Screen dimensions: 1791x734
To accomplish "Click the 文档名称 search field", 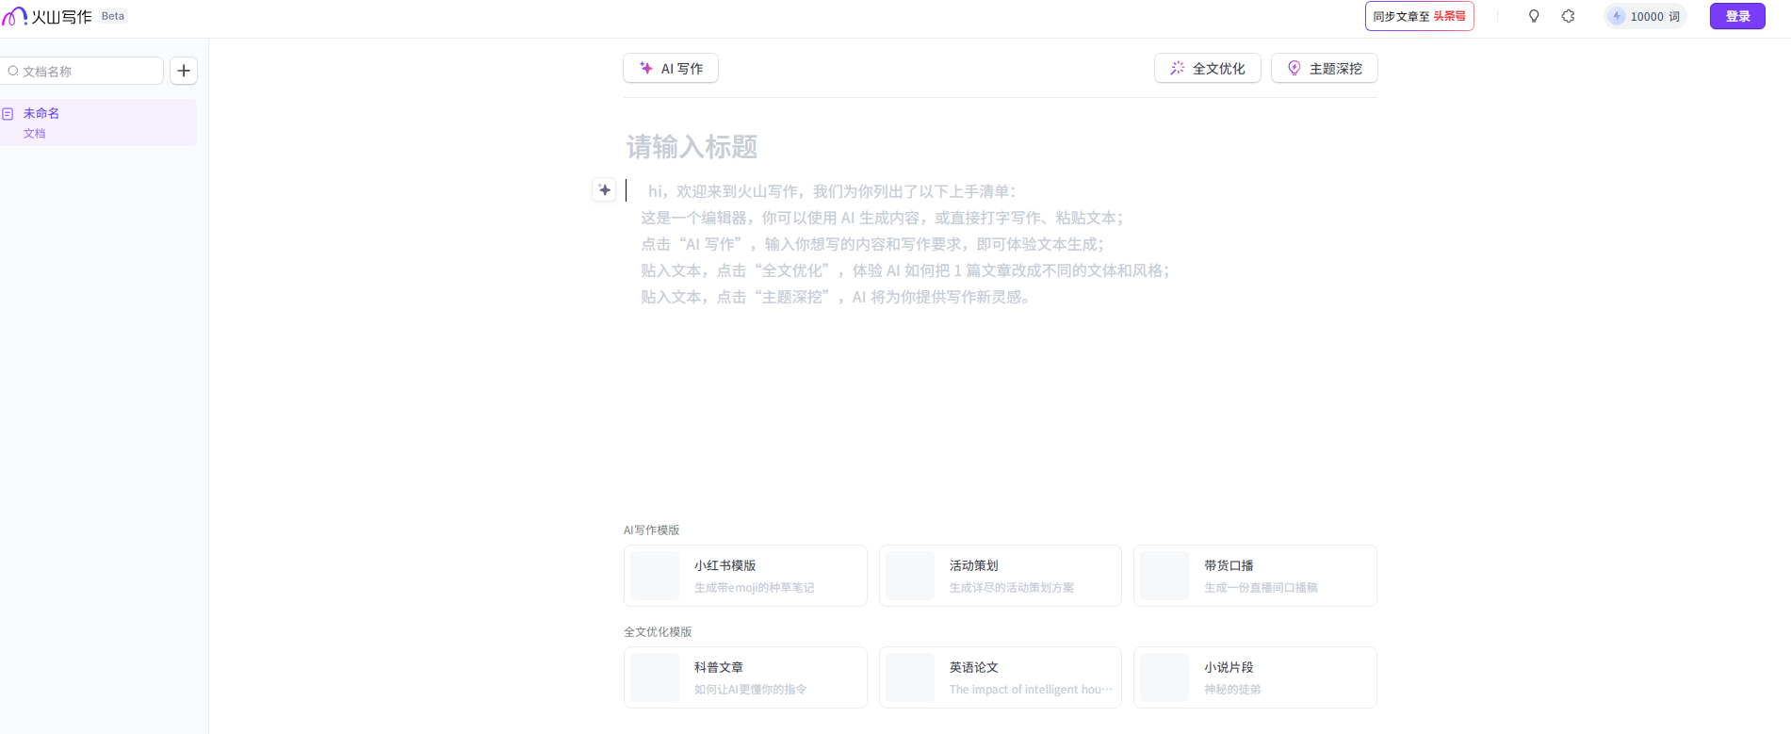I will click(x=85, y=71).
